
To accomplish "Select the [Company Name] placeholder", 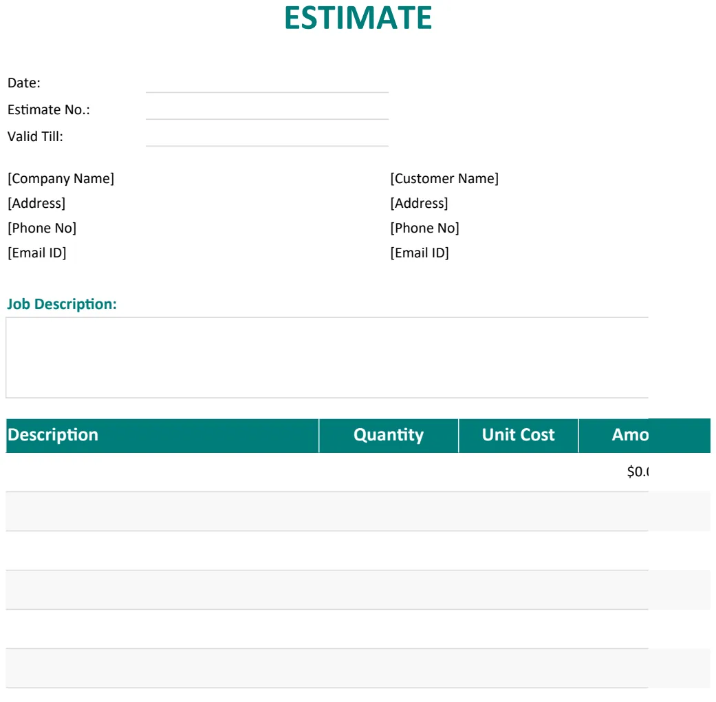I will [x=61, y=178].
